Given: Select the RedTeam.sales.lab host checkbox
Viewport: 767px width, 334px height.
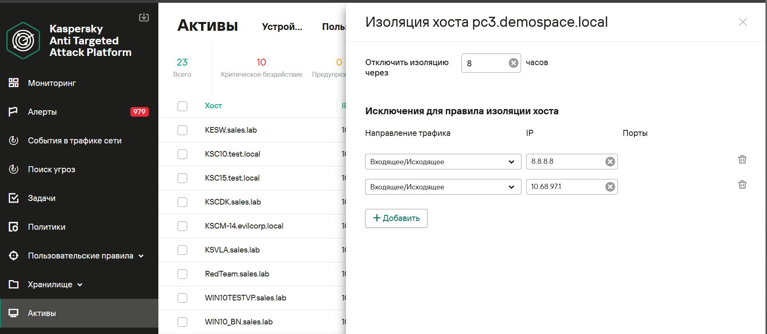Looking at the screenshot, I should click(182, 274).
